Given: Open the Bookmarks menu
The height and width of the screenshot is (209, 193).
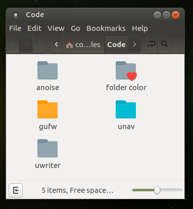Looking at the screenshot, I should point(106,28).
